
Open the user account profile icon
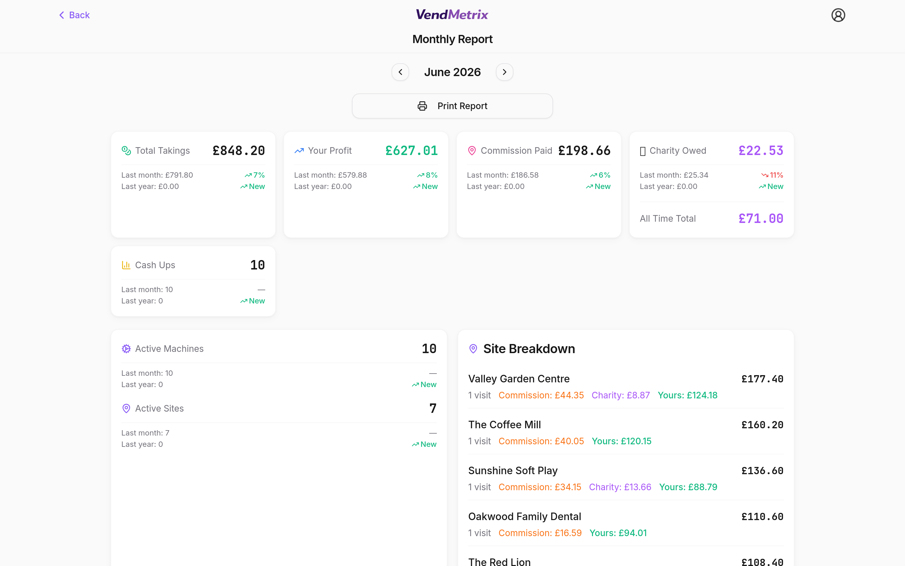pos(838,15)
